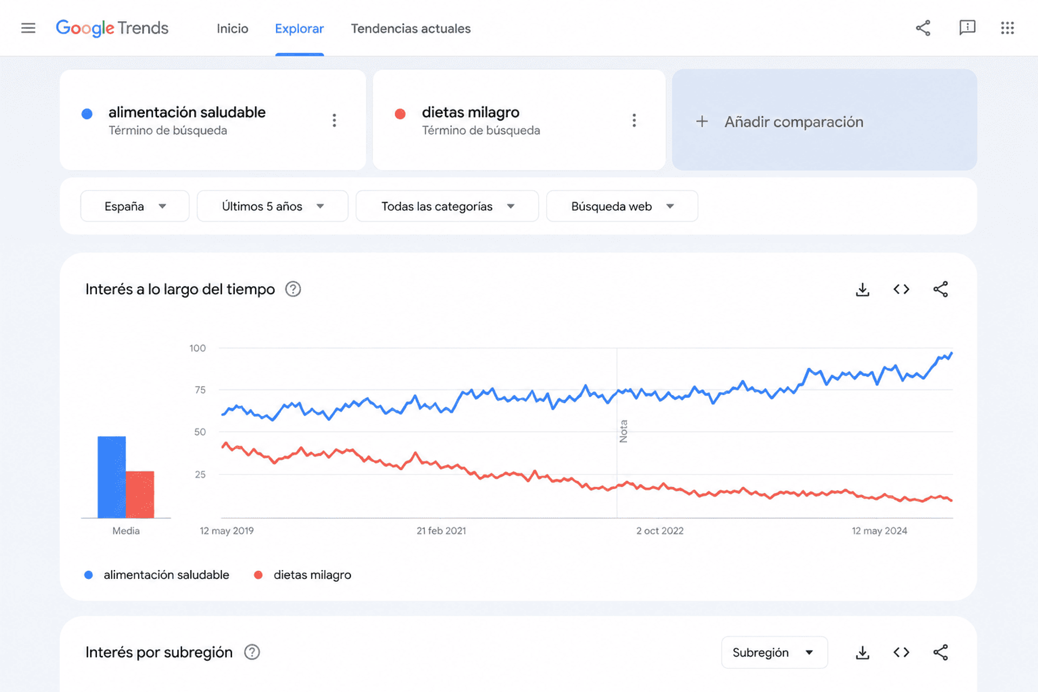Open the Google apps grid
Screen dimensions: 1038x692
(x=1007, y=28)
